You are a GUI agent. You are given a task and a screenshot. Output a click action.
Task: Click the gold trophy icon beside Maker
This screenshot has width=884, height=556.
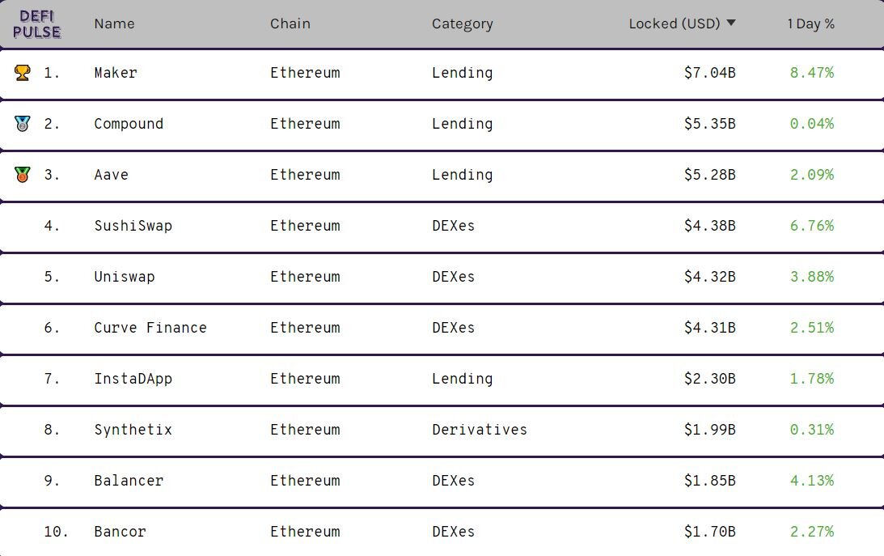(23, 73)
